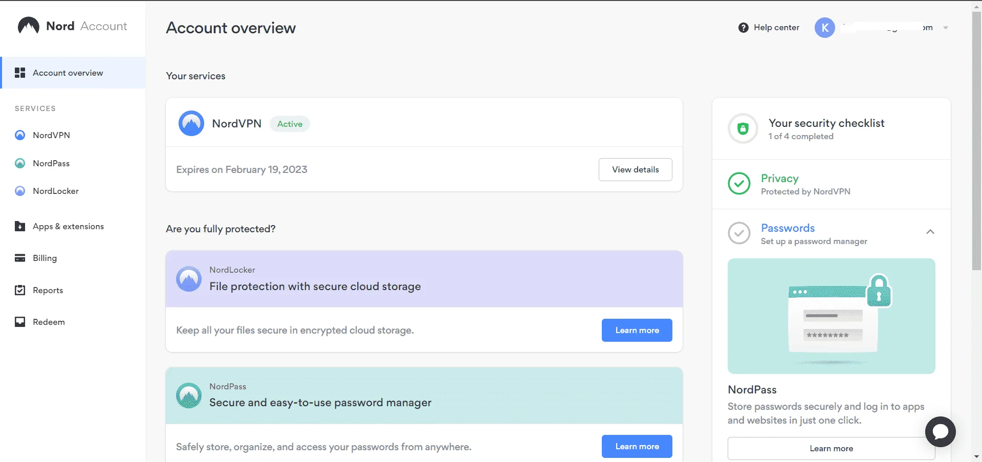
Task: Click the NordPass illustration image
Action: (x=831, y=316)
